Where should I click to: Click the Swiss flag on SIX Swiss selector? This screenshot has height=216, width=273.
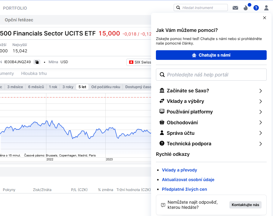[x=131, y=62]
